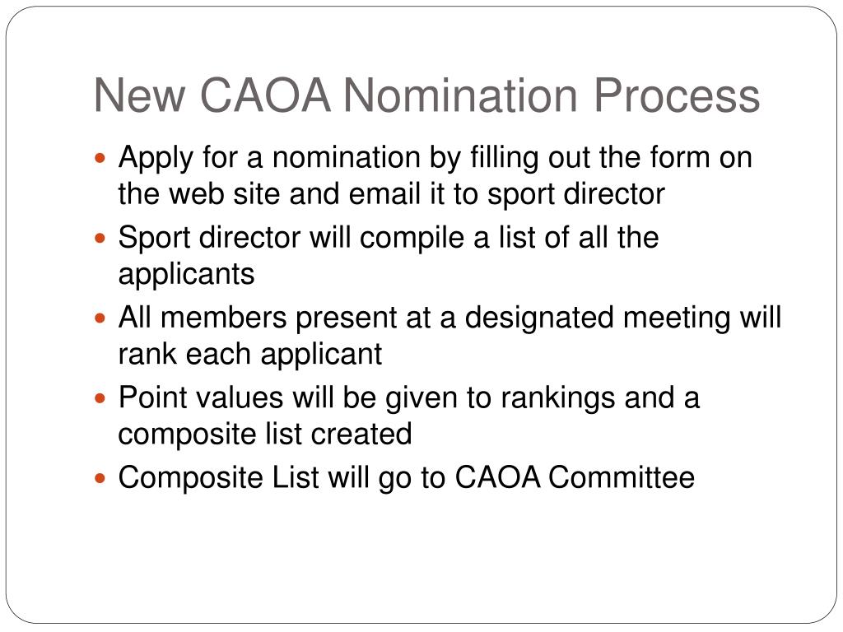Click the text designated meeting will
Viewport: 843px width, 632px height.
click(x=622, y=318)
